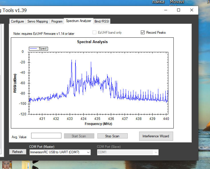The height and width of the screenshot is (169, 210).
Task: Launch the Interference Wizard
Action: tap(156, 136)
